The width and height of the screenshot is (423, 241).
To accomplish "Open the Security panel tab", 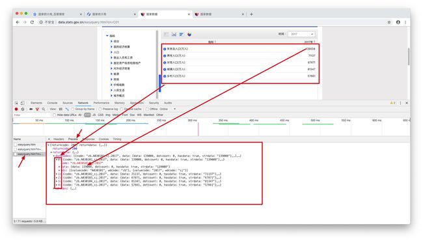I will pos(154,103).
